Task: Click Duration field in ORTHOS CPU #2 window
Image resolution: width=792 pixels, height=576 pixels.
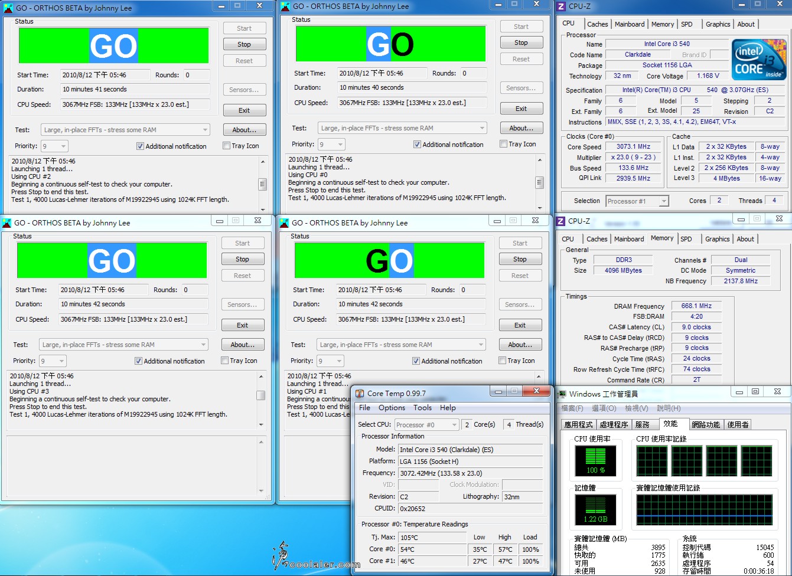Action: (135, 90)
